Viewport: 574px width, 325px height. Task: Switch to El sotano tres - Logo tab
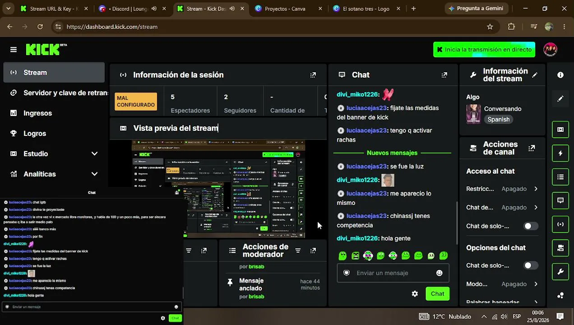[x=366, y=9]
